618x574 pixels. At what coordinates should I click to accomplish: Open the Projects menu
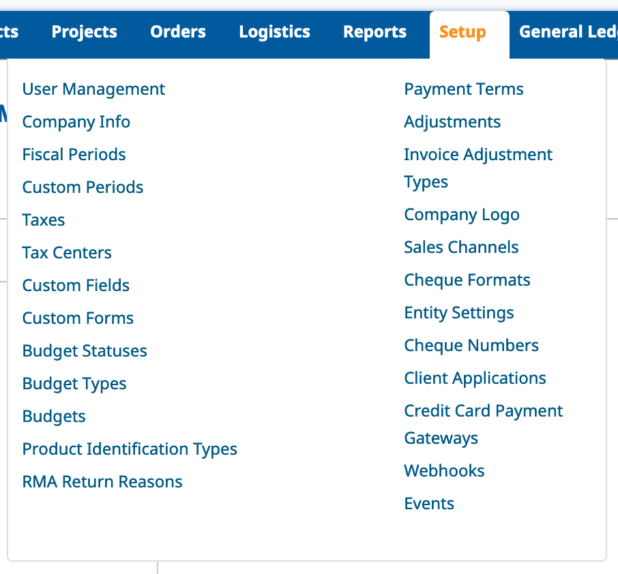84,32
